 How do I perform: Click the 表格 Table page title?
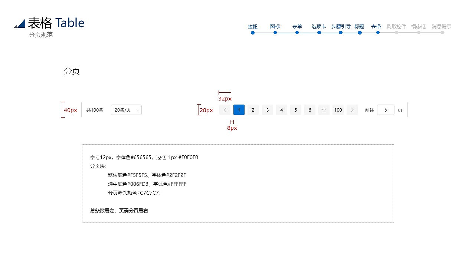(56, 23)
